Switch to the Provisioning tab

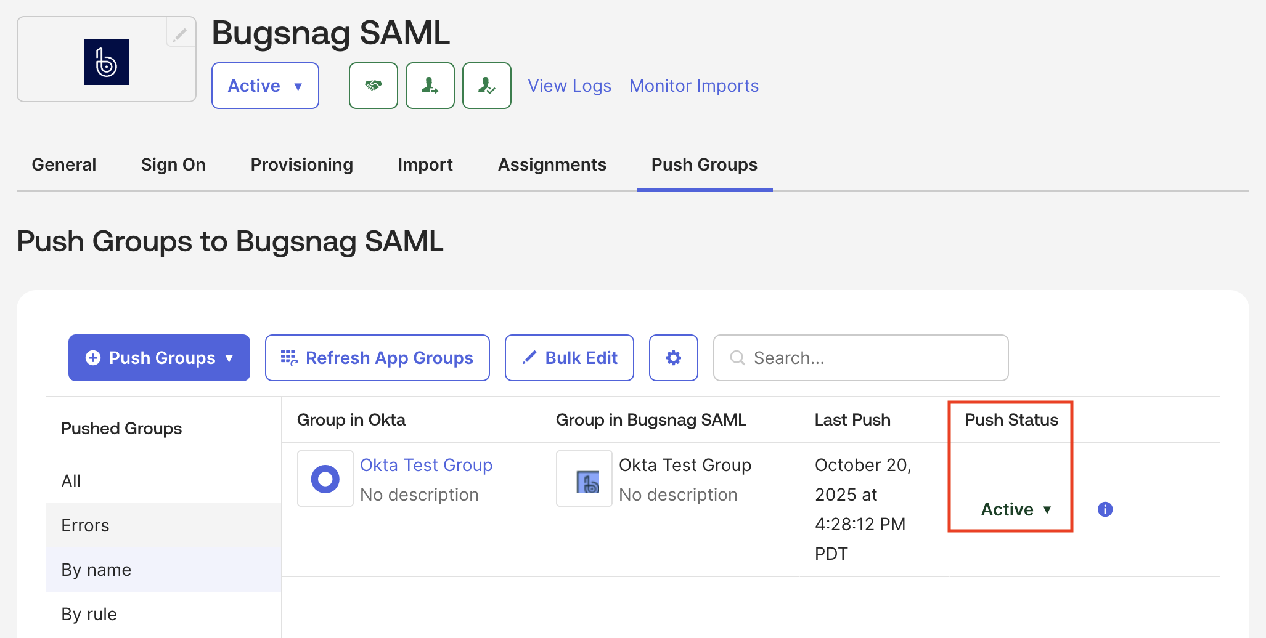tap(301, 164)
